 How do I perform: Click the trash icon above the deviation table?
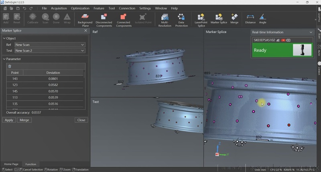pyautogui.click(x=10, y=66)
